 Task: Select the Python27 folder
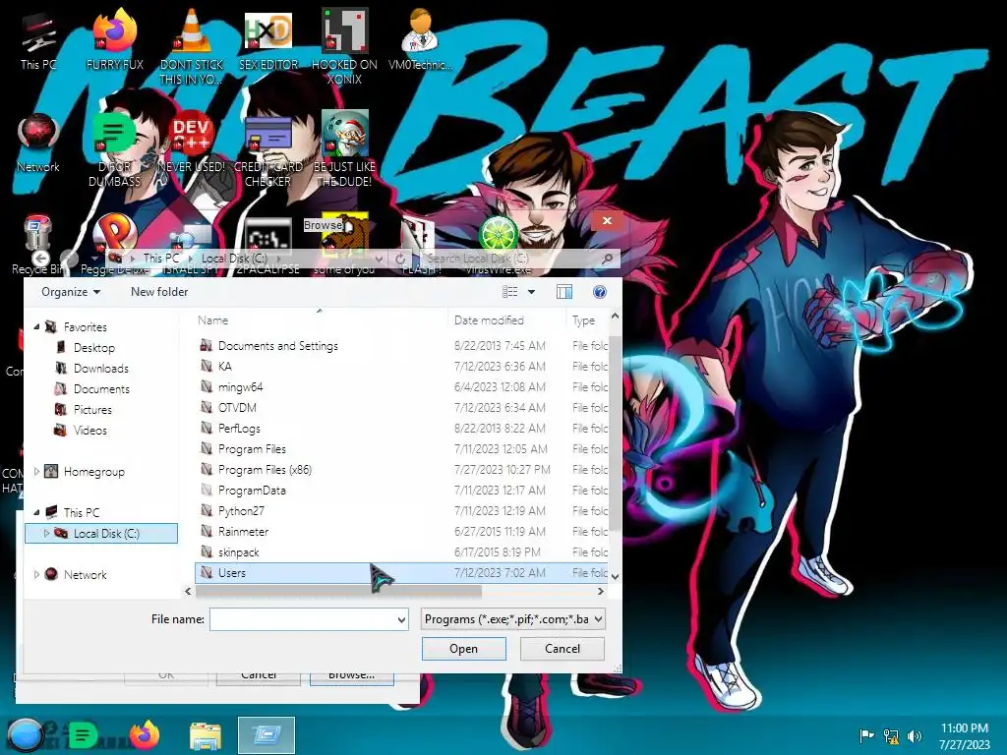pyautogui.click(x=401, y=511)
